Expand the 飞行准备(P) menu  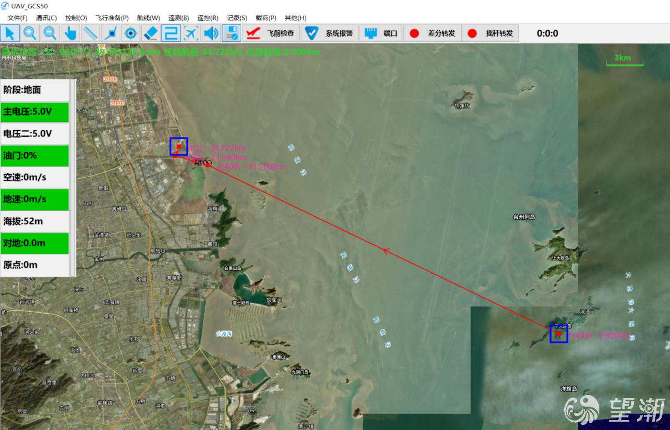point(112,18)
